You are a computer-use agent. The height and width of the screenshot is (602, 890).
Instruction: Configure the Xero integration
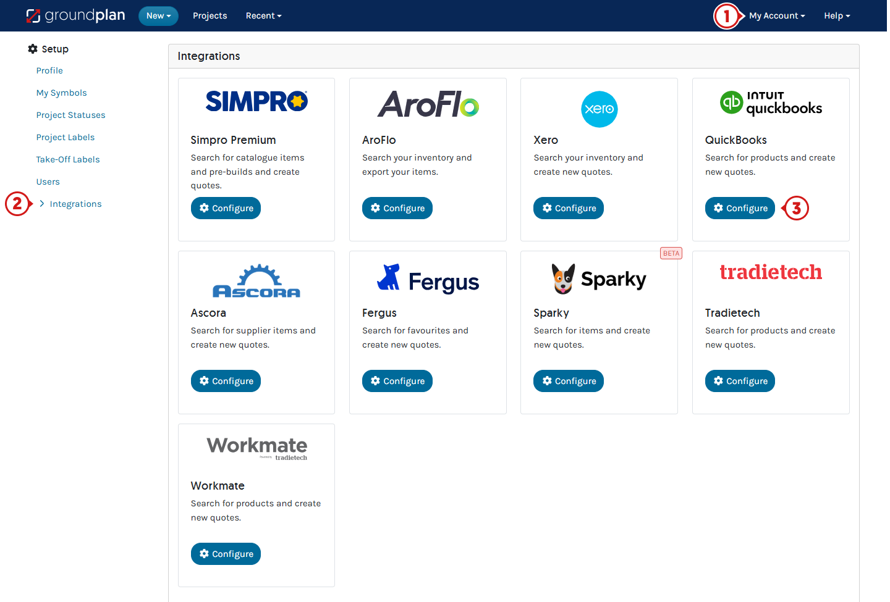coord(569,208)
